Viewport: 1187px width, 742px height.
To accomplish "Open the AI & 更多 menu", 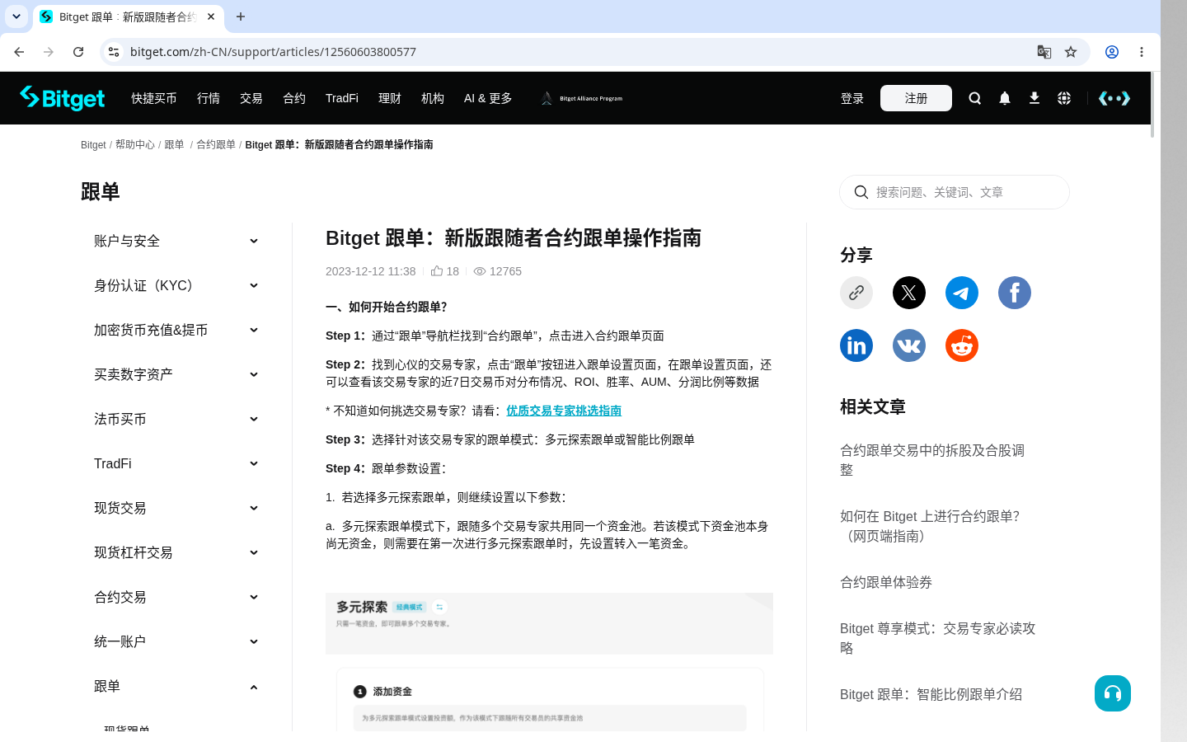I will (488, 98).
